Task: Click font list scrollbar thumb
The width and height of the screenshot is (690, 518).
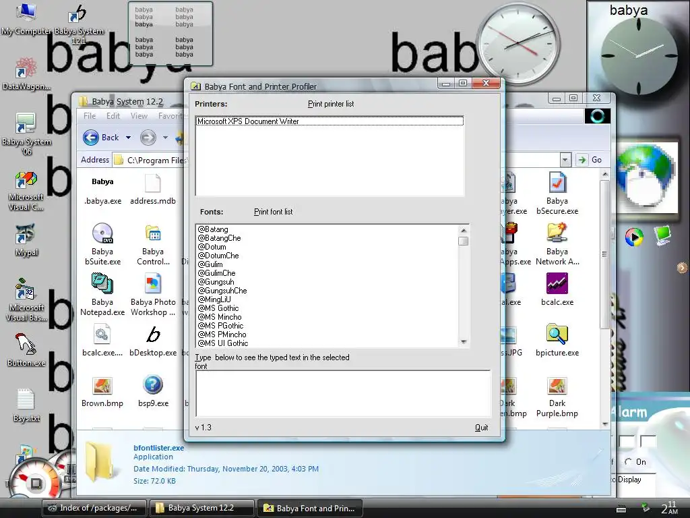Action: 463,241
